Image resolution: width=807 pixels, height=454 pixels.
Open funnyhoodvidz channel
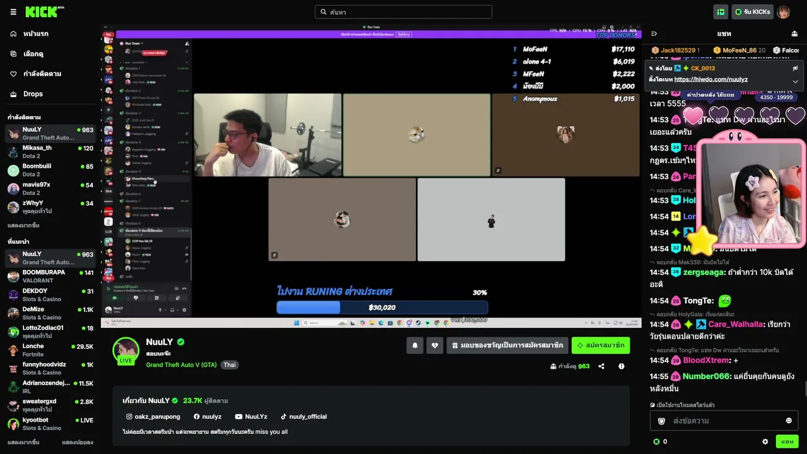pyautogui.click(x=50, y=368)
